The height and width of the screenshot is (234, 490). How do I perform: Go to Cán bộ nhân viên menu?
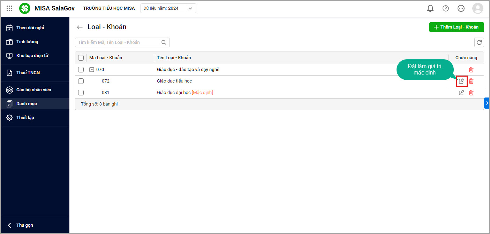click(x=33, y=90)
